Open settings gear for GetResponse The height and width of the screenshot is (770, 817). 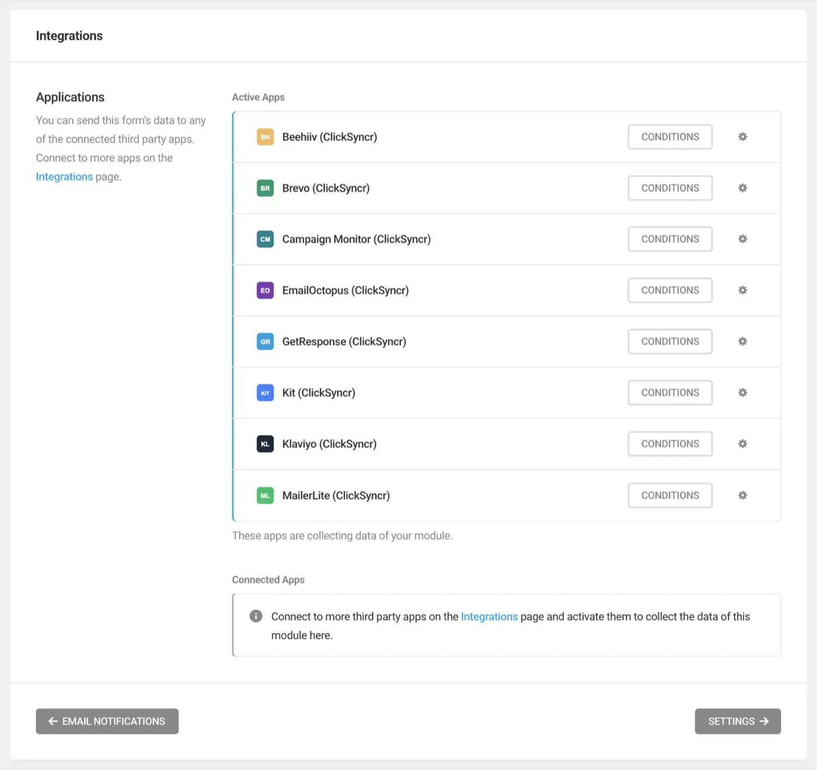[x=742, y=342]
